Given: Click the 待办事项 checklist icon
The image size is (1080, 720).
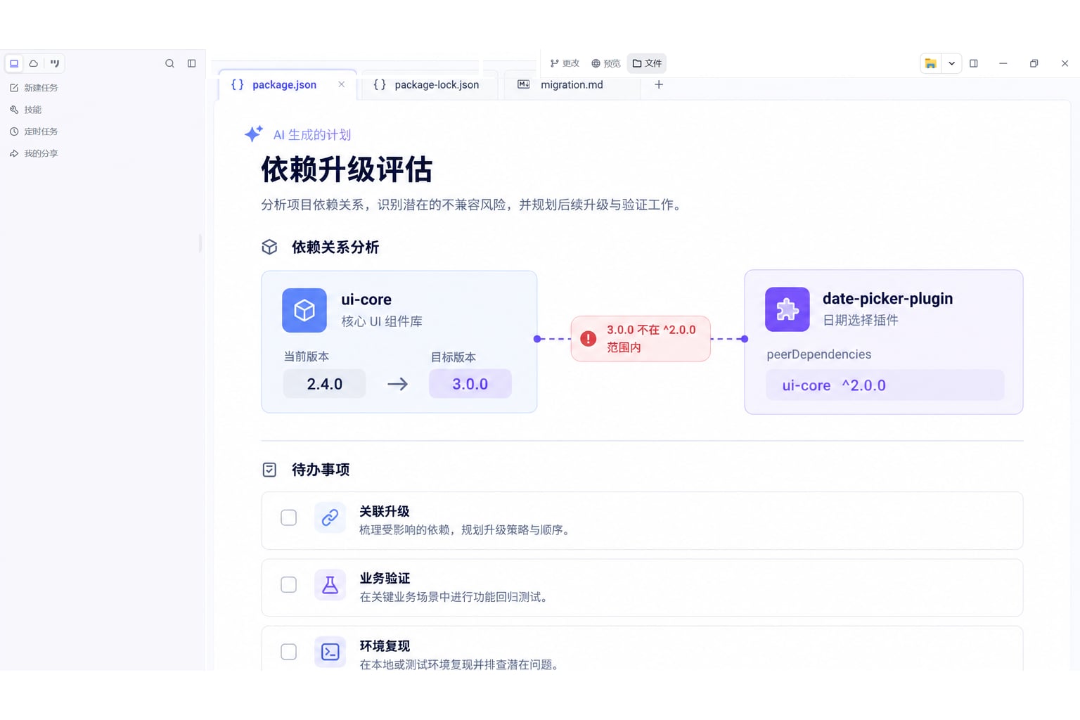Looking at the screenshot, I should pyautogui.click(x=269, y=470).
